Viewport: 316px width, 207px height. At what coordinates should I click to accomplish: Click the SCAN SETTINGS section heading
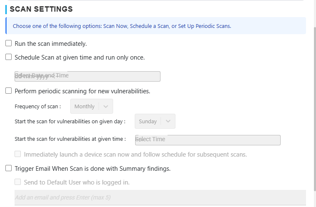tap(41, 9)
